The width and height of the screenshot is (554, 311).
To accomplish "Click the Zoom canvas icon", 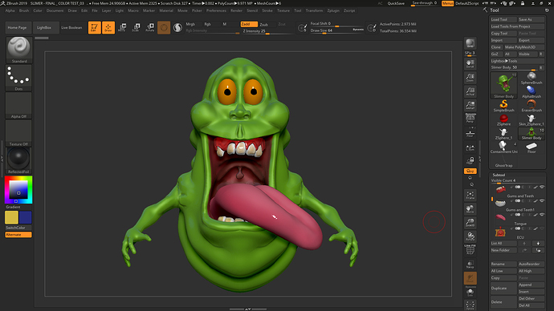I will 470,78.
